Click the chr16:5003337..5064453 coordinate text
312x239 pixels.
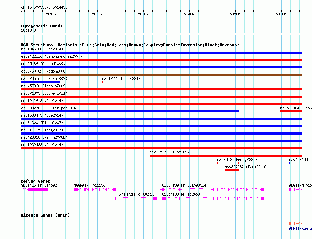click(x=44, y=8)
